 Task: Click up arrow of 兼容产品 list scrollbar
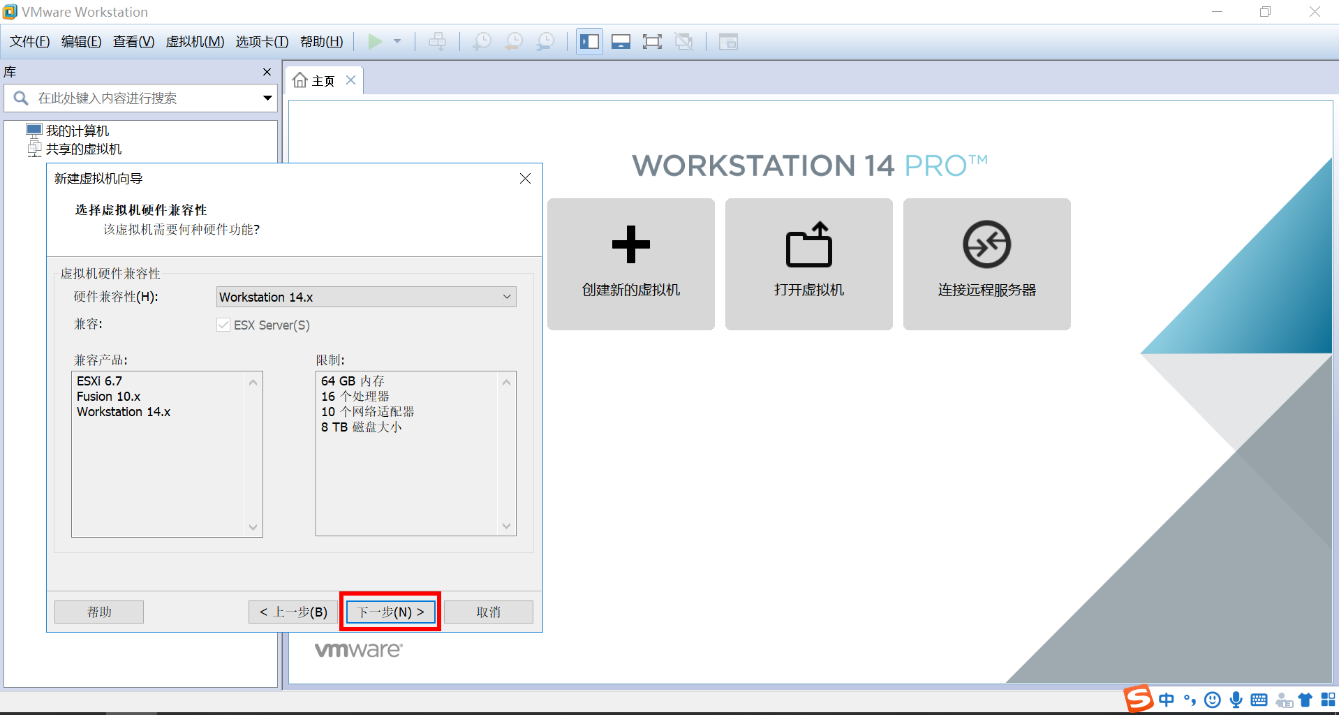pyautogui.click(x=253, y=382)
